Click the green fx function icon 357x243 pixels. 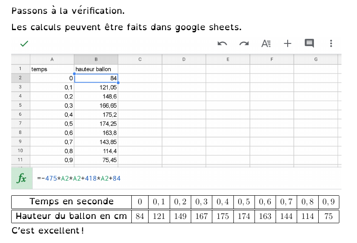point(22,178)
